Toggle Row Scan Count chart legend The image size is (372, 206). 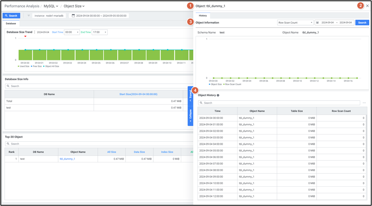(x=232, y=84)
